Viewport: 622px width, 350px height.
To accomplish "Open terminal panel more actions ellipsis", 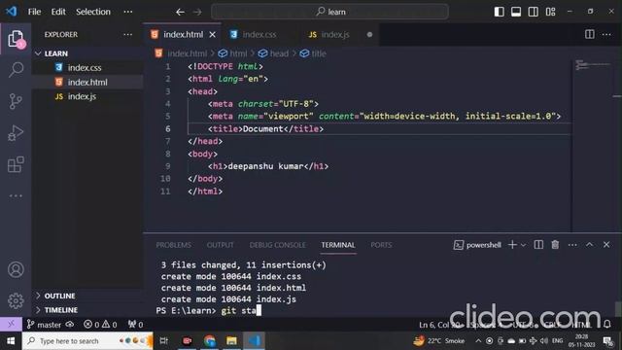I will pos(572,245).
